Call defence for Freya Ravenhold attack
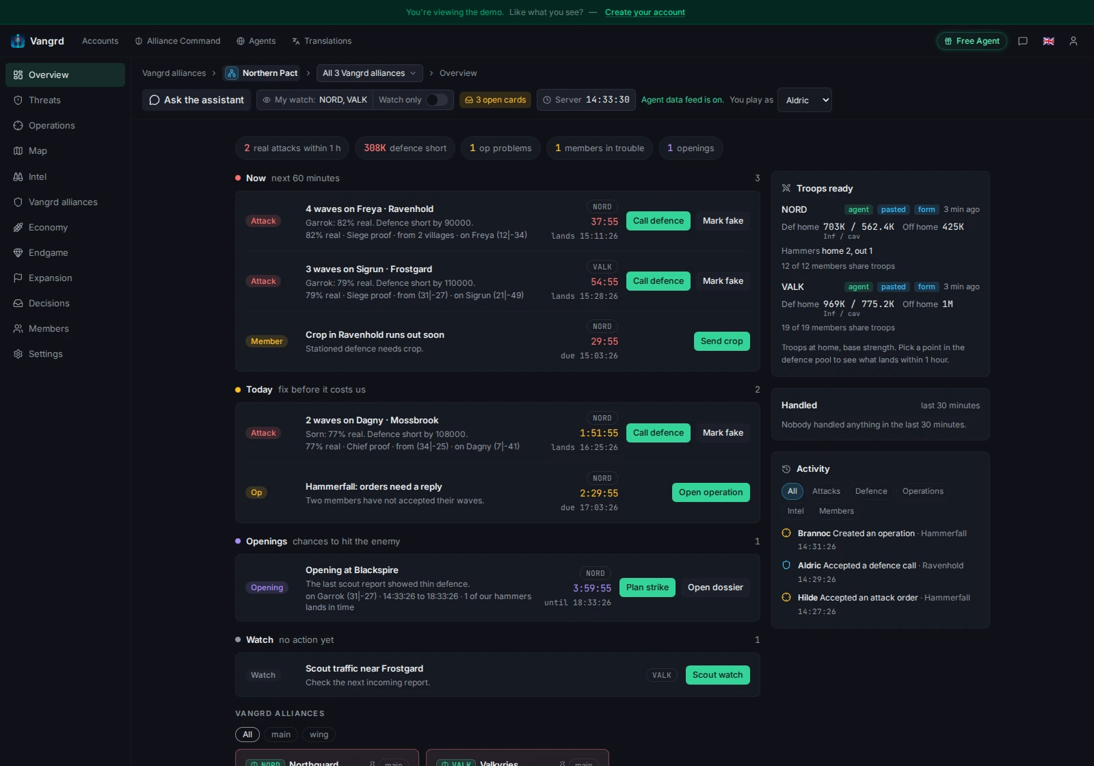1094x766 pixels. pyautogui.click(x=658, y=221)
